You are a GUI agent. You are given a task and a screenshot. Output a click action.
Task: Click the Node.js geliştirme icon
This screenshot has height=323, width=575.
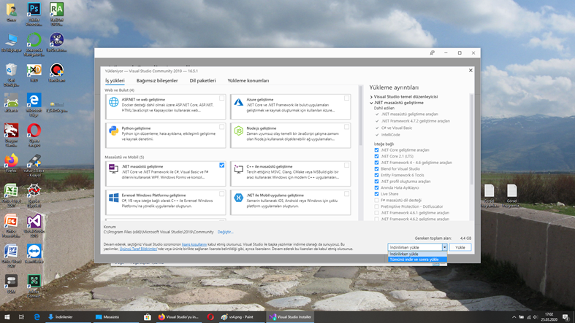click(x=239, y=131)
